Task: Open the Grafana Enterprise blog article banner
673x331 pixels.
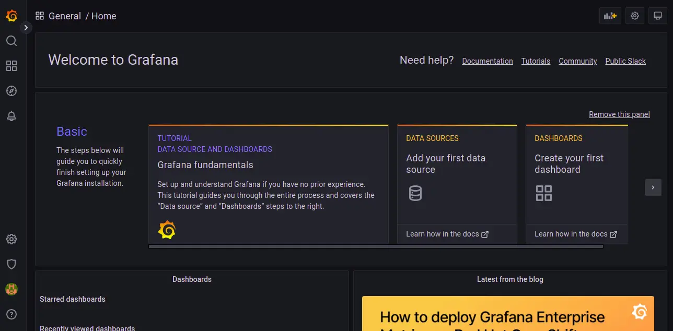Action: [x=508, y=314]
